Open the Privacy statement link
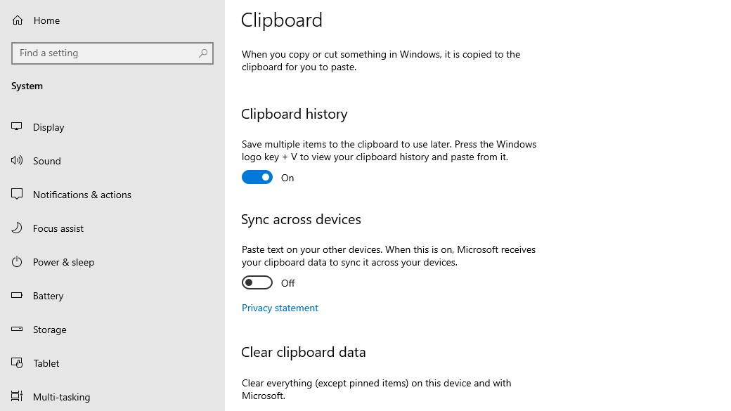731x411 pixels. (280, 308)
